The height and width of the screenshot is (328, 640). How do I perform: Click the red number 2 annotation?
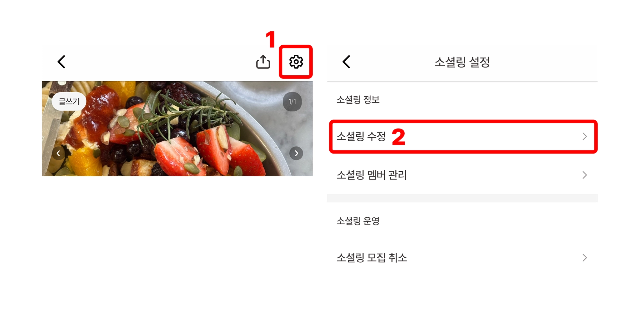398,137
